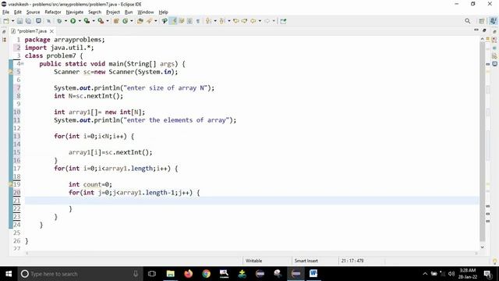Open the New file dropdown arrow
Image resolution: width=499 pixels, height=281 pixels.
pos(12,21)
